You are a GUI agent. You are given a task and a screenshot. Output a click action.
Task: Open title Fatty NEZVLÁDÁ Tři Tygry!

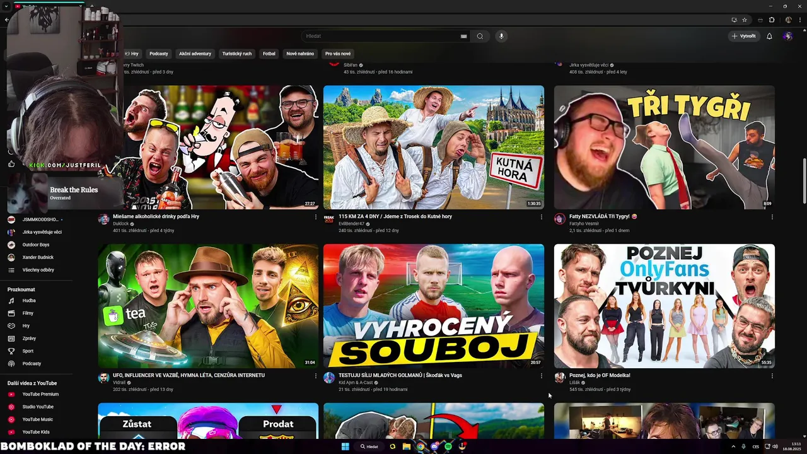[603, 216]
